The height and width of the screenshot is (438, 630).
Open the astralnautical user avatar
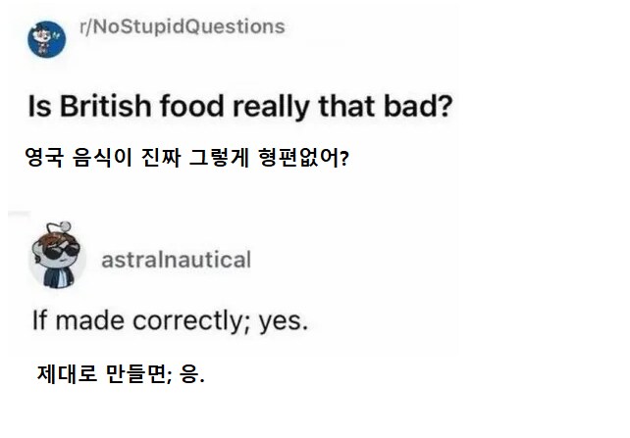(58, 260)
